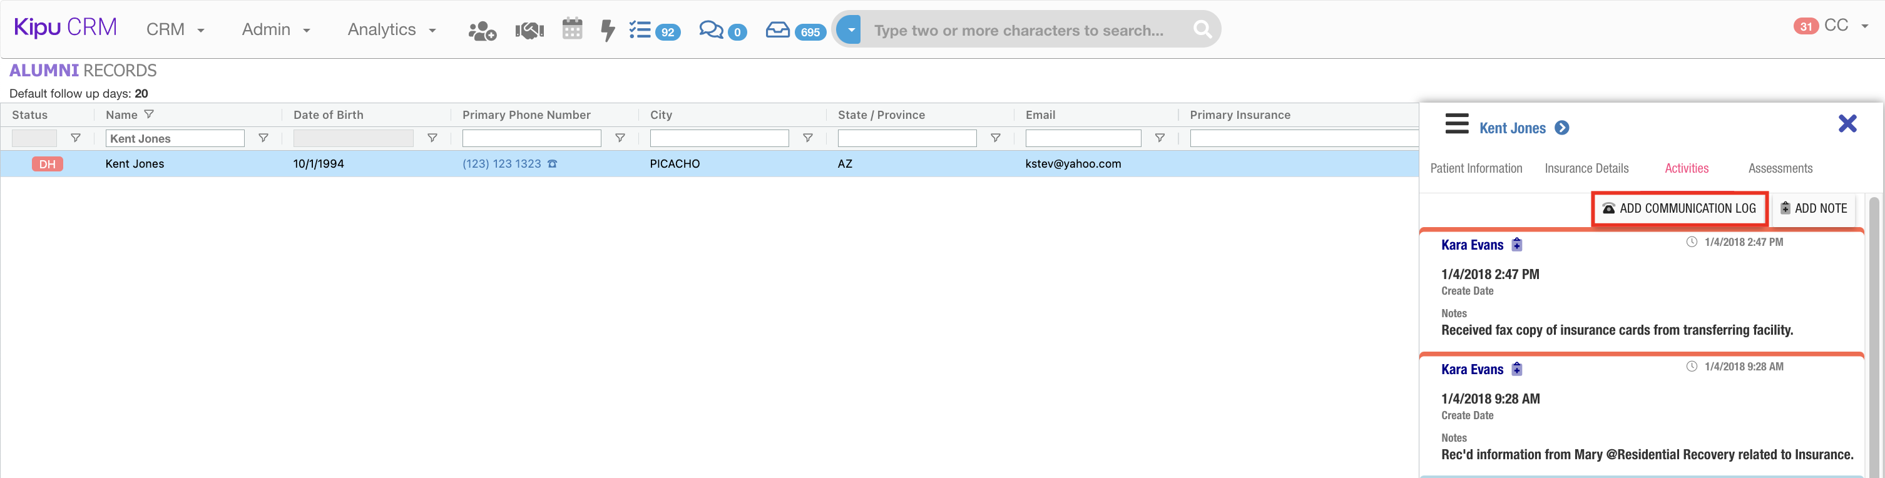Click the Add Note button
1885x478 pixels.
(x=1813, y=208)
